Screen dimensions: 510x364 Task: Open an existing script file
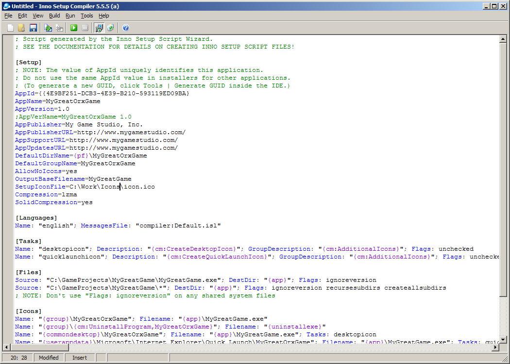tap(21, 28)
